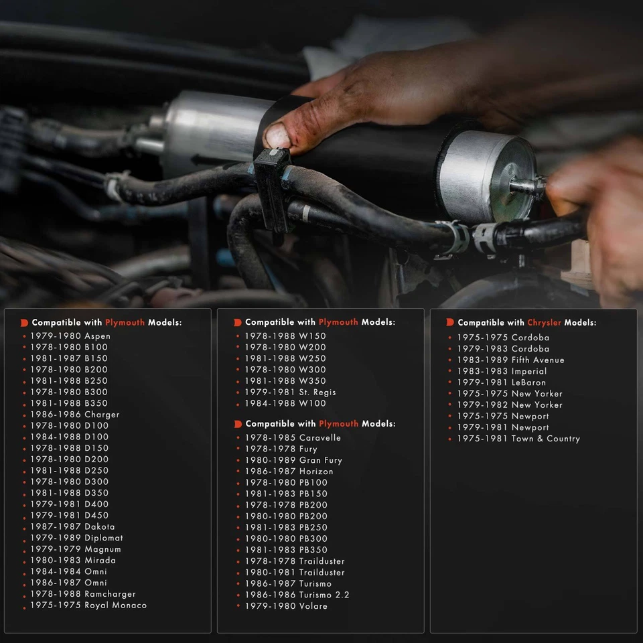
Task: Click '1981-1988 W250' text
Action: (285, 358)
